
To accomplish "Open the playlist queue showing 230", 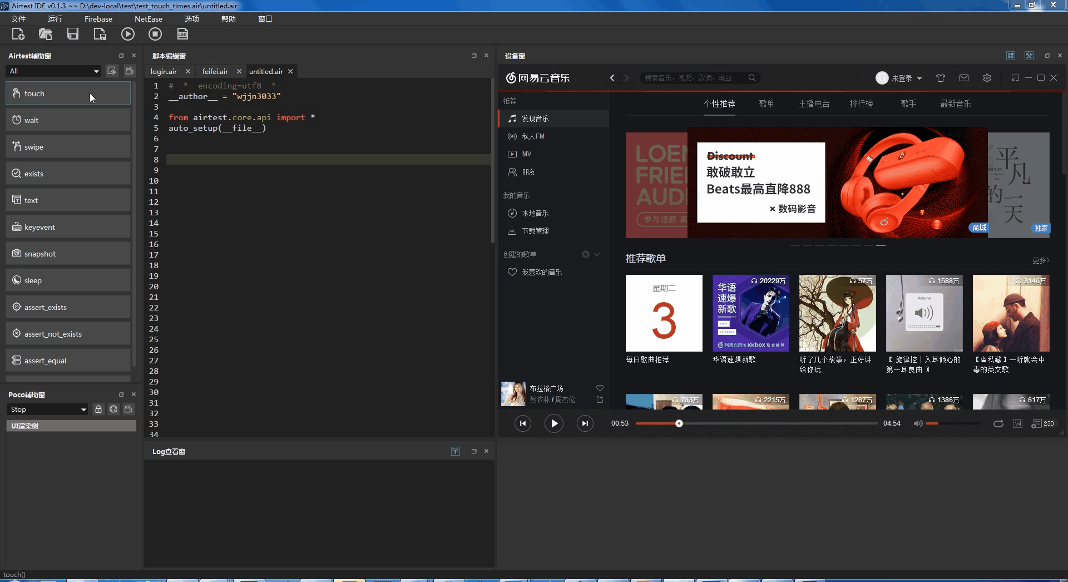I will [1043, 423].
